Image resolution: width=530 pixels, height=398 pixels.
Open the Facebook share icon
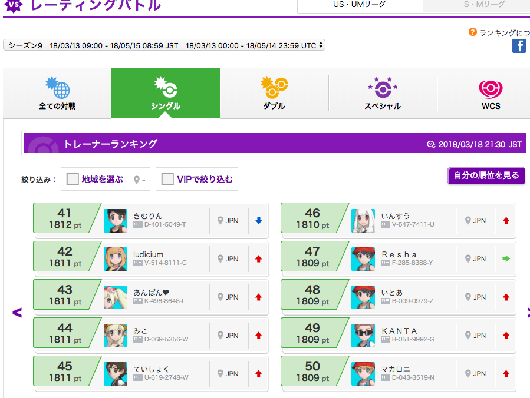519,46
